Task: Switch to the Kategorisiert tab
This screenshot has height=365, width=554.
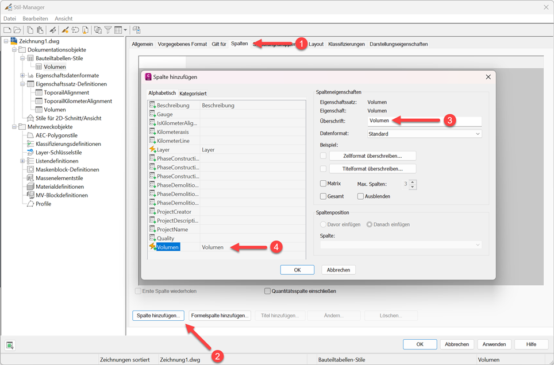Action: (193, 93)
